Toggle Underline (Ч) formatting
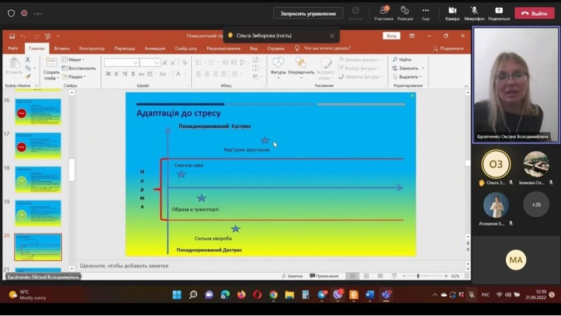561x316 pixels. [x=125, y=74]
